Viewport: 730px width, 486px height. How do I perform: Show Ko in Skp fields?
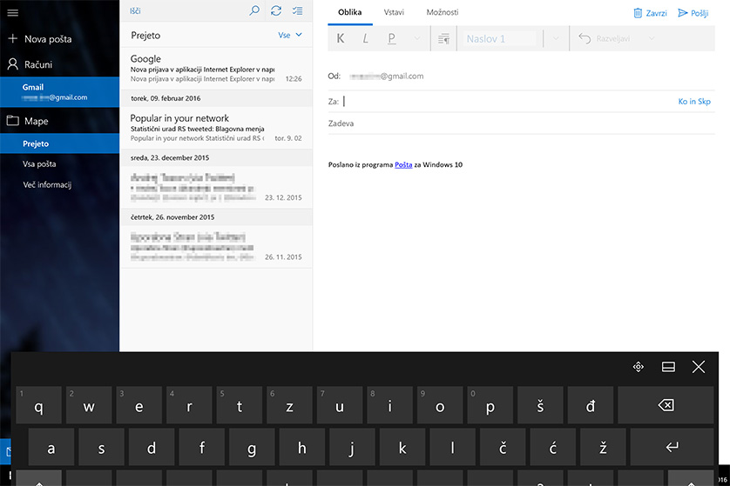point(694,102)
